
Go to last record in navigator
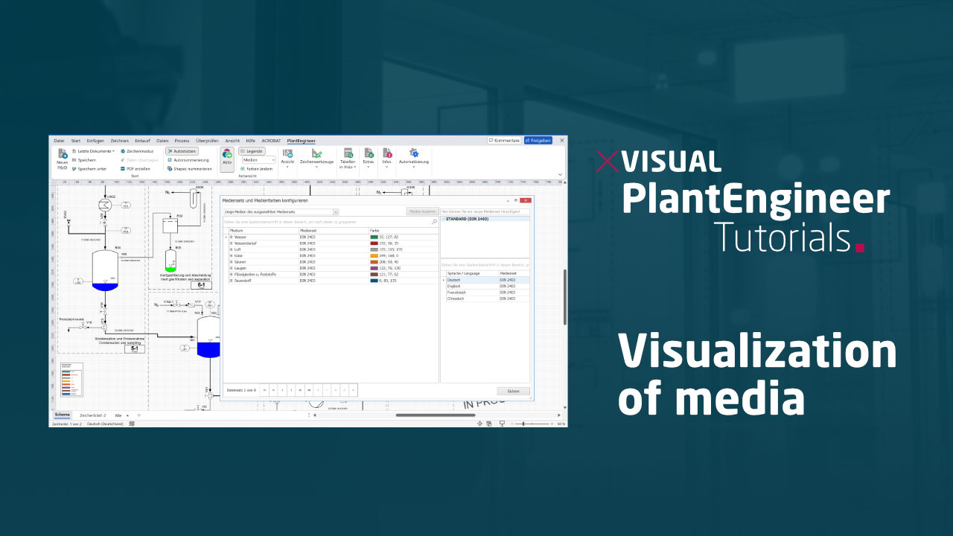coord(309,389)
